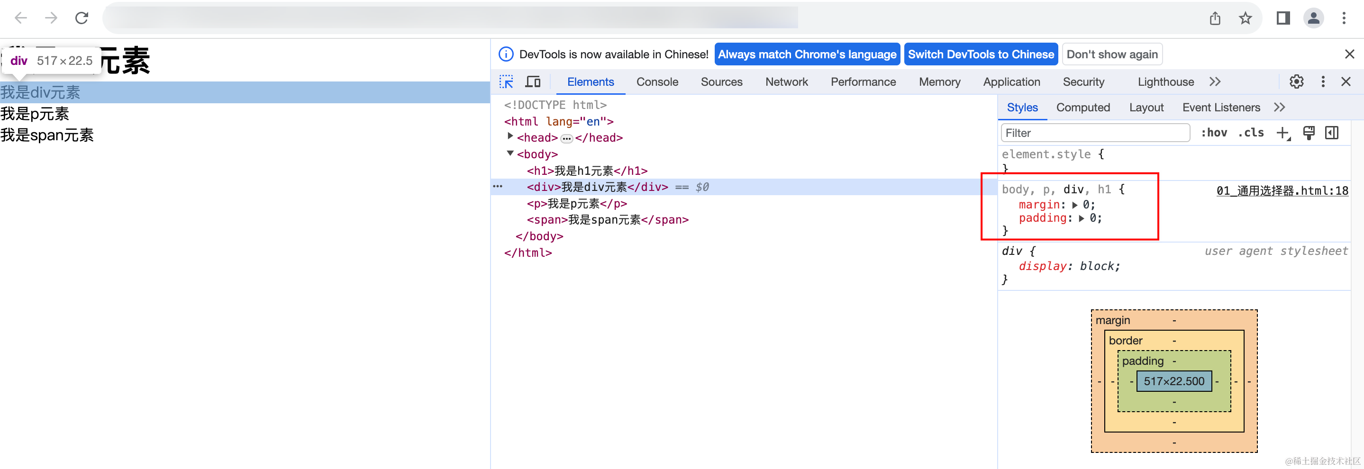Close the DevTools panel

click(1346, 81)
